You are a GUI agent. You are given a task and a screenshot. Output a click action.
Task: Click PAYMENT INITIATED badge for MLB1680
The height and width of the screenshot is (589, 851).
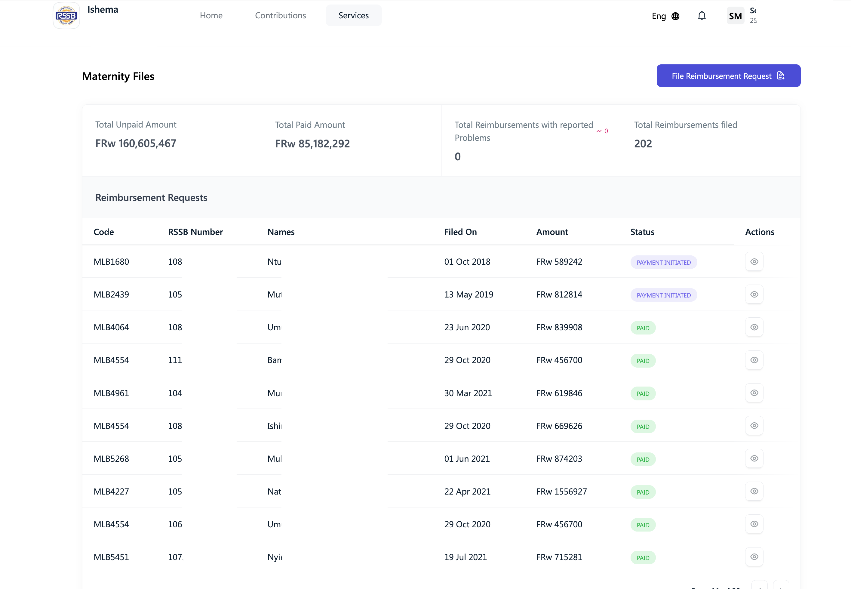663,262
